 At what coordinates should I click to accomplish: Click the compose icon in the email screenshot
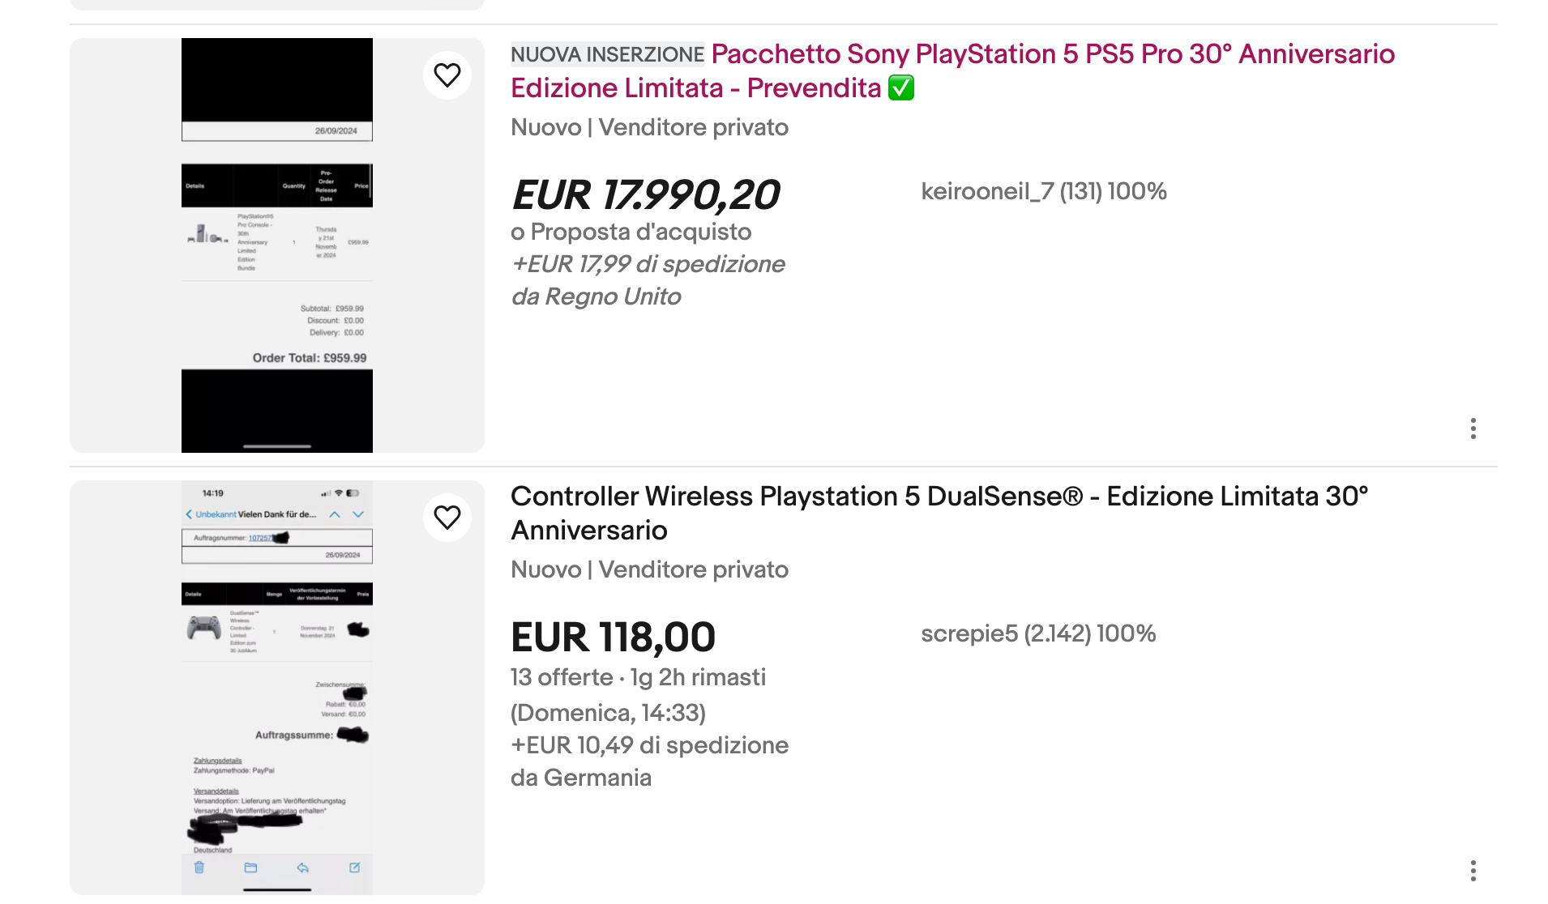[354, 868]
